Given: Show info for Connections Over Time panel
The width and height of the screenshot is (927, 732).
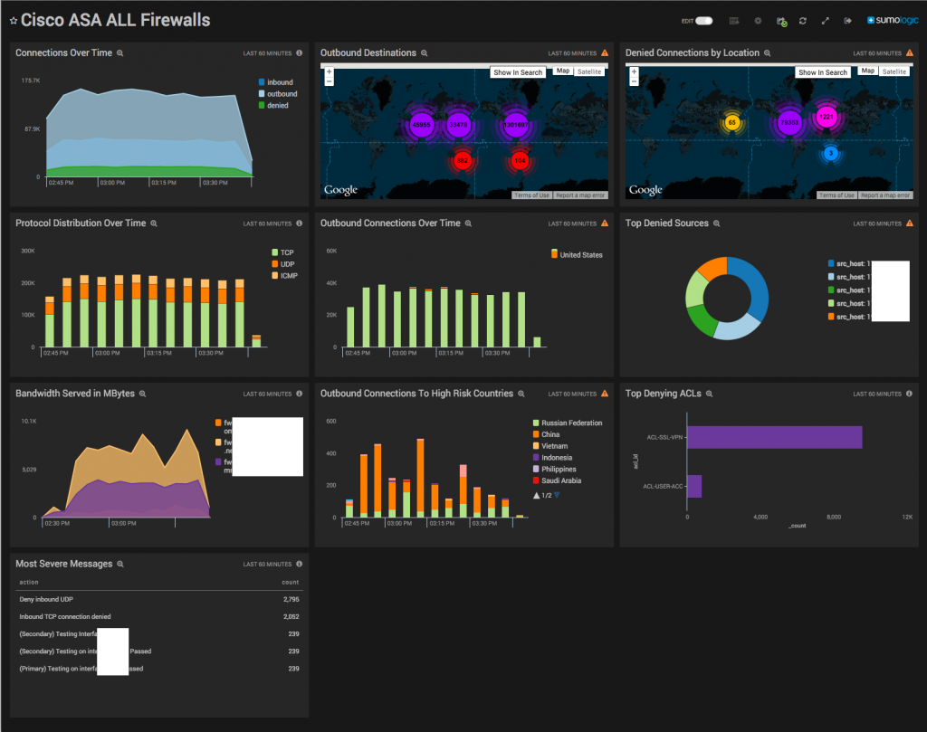Looking at the screenshot, I should [299, 53].
